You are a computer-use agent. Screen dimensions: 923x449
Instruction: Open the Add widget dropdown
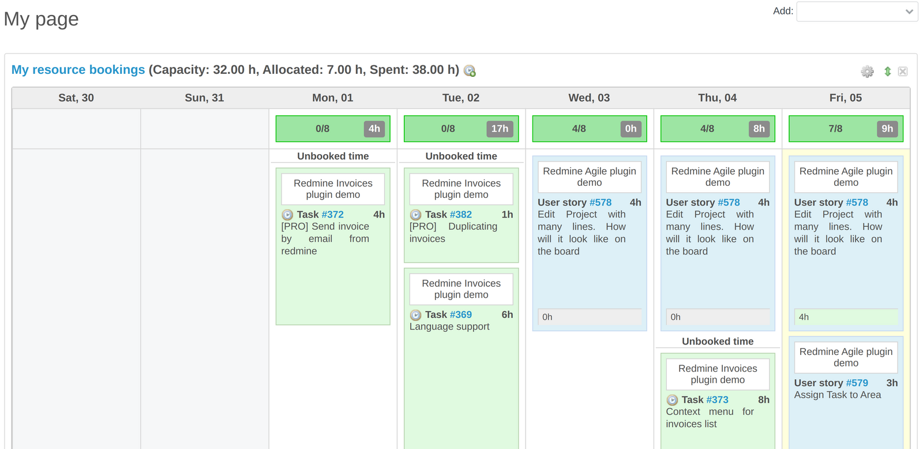click(x=857, y=11)
